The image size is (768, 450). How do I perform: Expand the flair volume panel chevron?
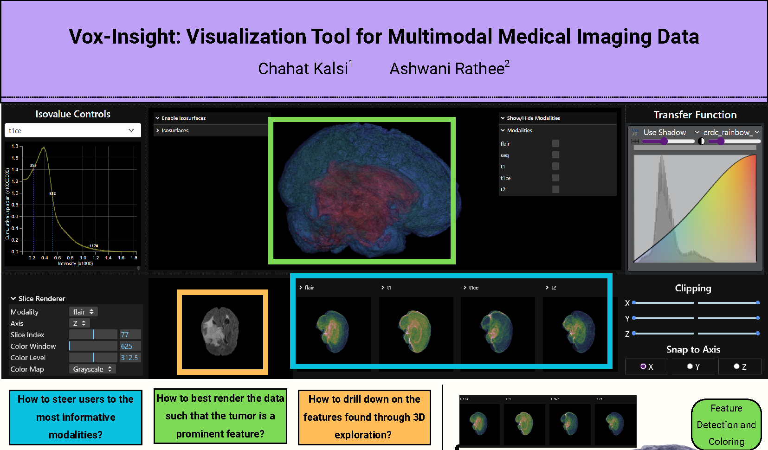301,288
